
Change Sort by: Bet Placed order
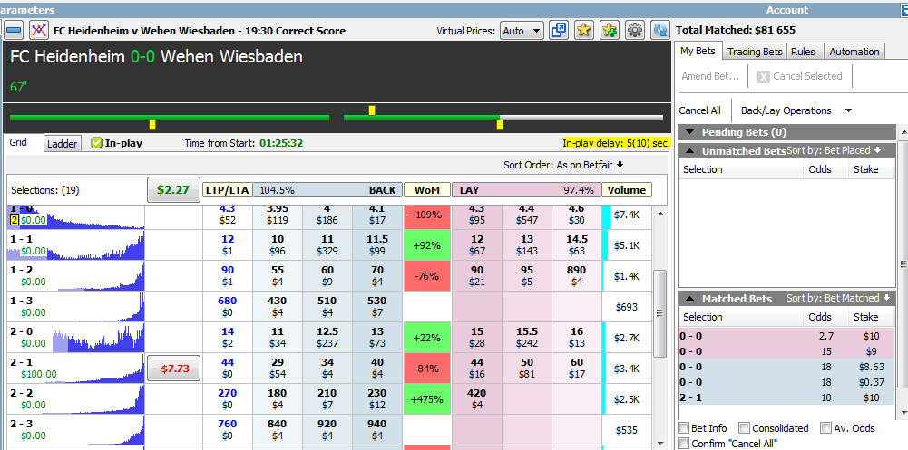tap(834, 151)
